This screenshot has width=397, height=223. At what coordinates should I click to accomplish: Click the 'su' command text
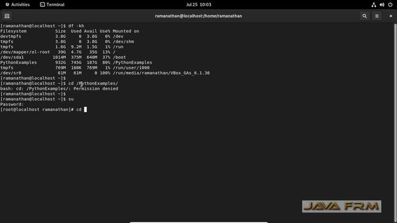point(71,99)
